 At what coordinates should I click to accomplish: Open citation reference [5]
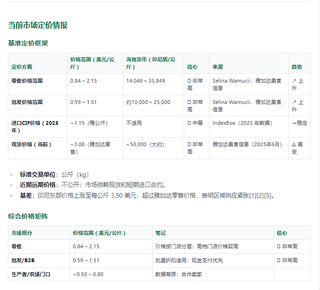267,196
